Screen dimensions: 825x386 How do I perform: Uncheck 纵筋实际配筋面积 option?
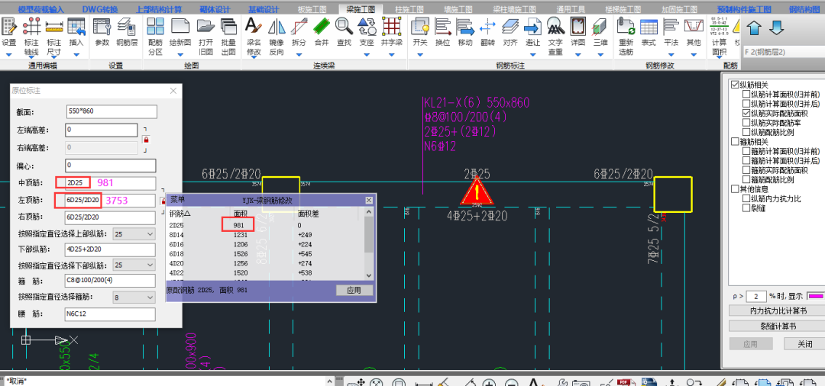coord(746,113)
